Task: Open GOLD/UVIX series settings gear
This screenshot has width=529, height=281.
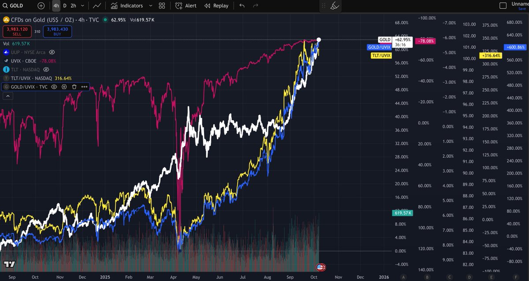Action: [64, 87]
